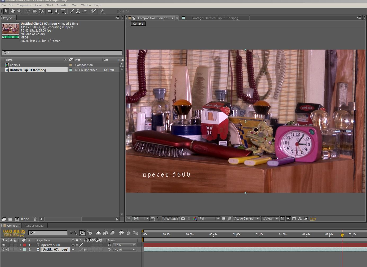Select the Zoom tool in toolbar
Screen dimensions: 367x267
click(19, 11)
